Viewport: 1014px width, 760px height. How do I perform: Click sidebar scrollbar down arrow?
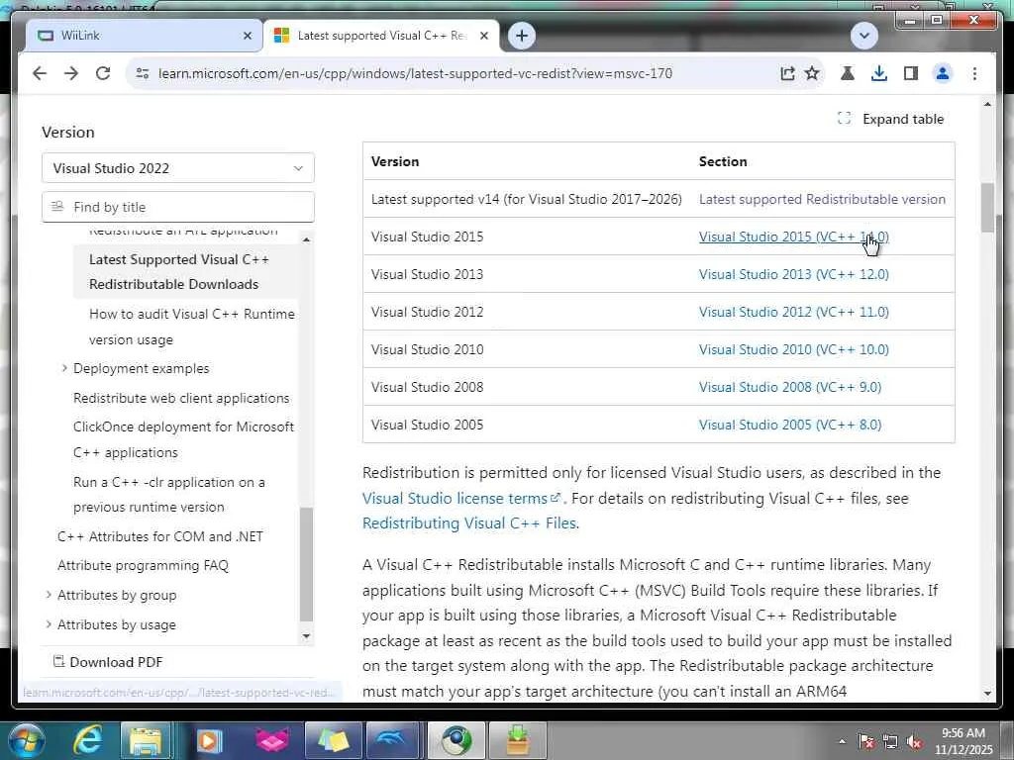click(307, 636)
